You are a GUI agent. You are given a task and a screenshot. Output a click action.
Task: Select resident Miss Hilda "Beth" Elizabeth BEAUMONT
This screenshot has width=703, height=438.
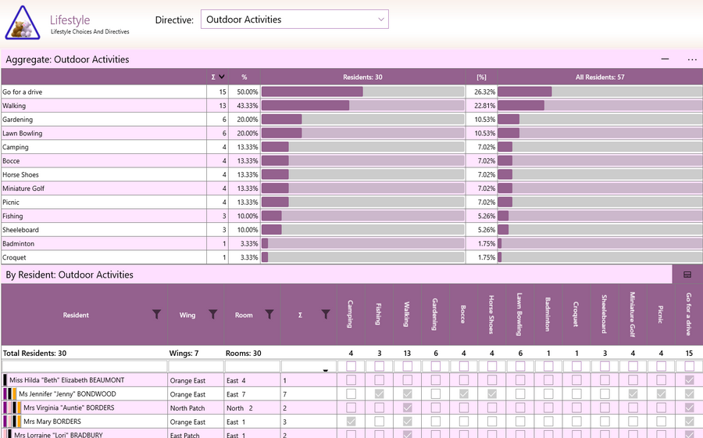(67, 380)
